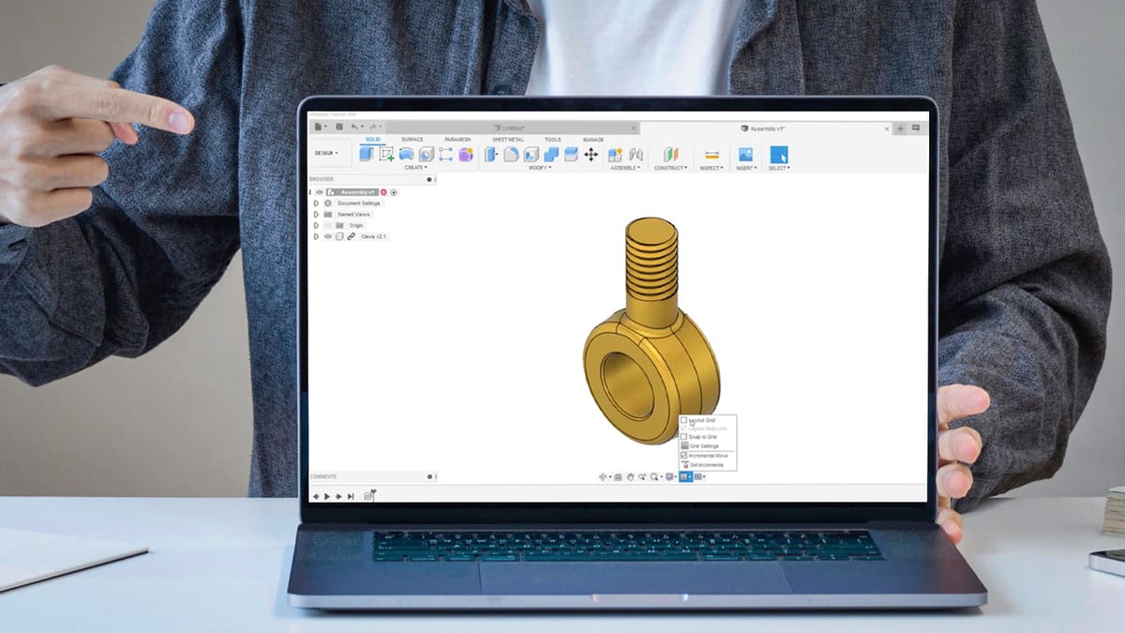
Task: Click the Zoom window icon
Action: tap(642, 477)
